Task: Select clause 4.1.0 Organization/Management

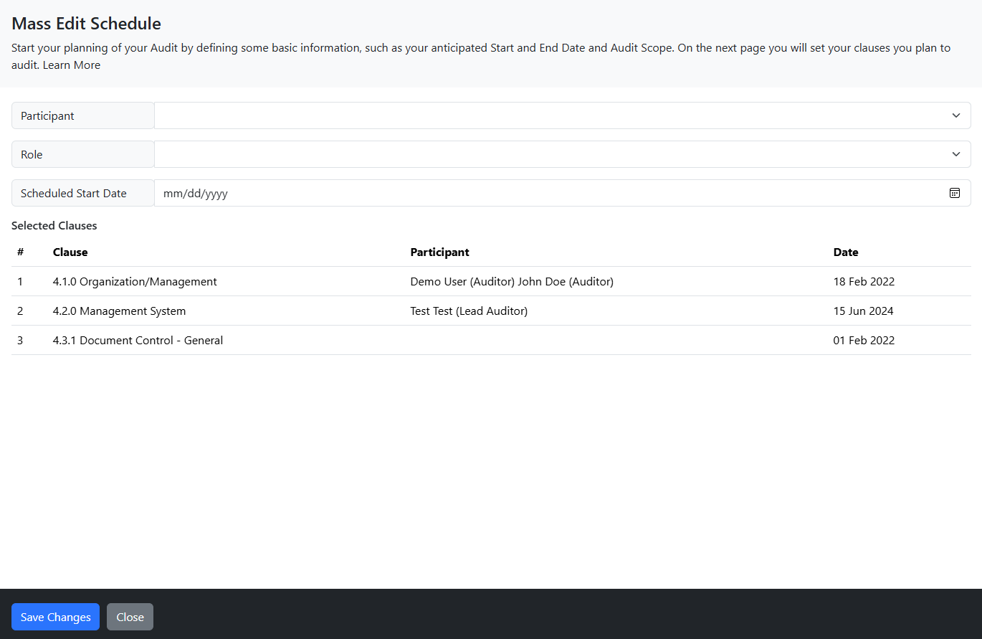Action: point(135,282)
